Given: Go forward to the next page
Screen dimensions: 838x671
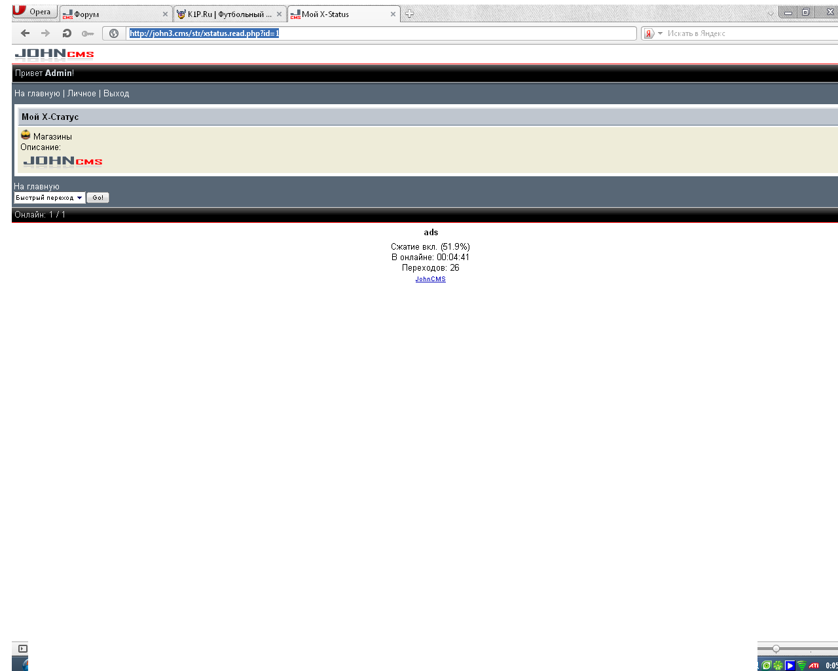Looking at the screenshot, I should (45, 33).
